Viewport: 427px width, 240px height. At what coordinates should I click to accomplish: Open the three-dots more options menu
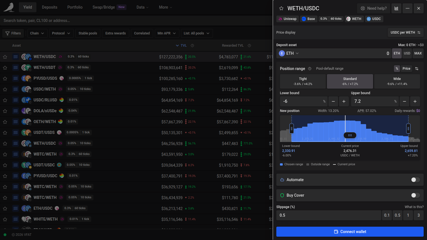point(408,8)
